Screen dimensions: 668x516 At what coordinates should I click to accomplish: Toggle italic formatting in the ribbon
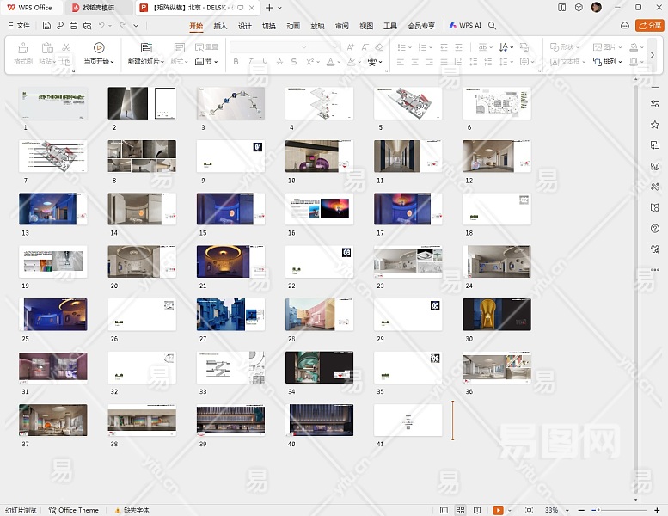pyautogui.click(x=250, y=62)
